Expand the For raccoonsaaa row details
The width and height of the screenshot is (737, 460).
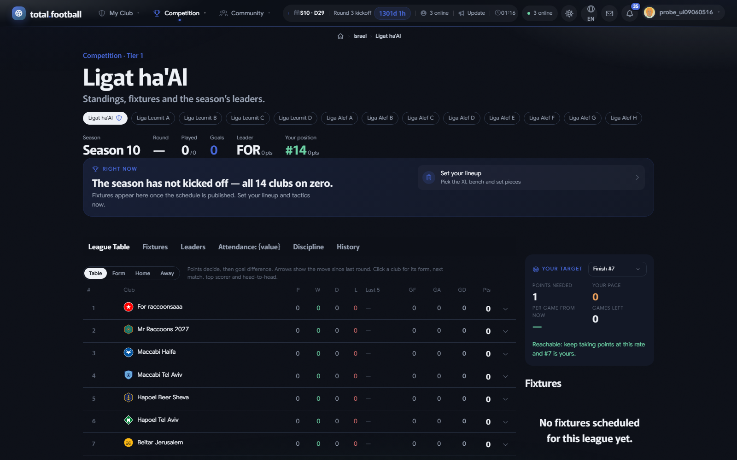tap(505, 309)
